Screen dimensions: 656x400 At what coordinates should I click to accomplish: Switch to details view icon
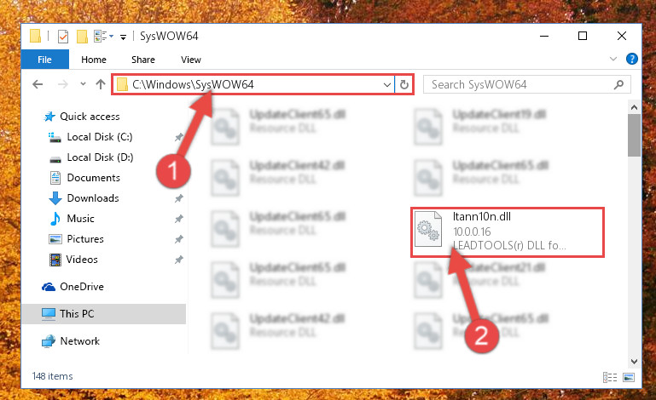pyautogui.click(x=610, y=378)
